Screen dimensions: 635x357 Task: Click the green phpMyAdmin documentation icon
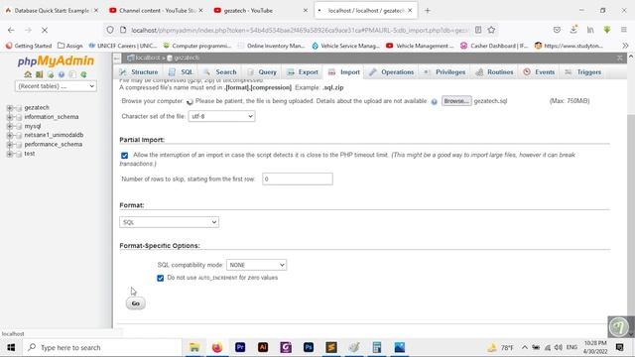click(x=51, y=74)
